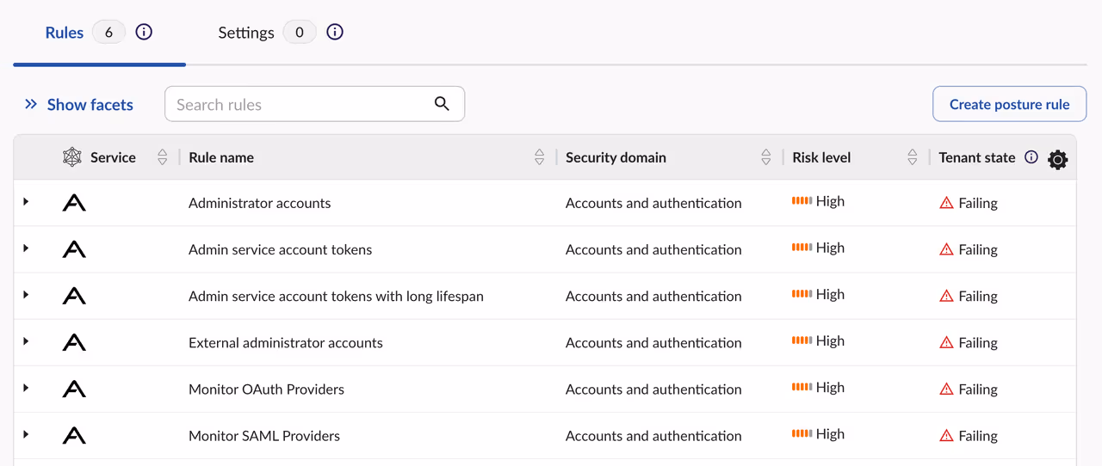Expand the Monitor OAuth Providers row
Viewport: 1102px width, 466px height.
(x=26, y=388)
